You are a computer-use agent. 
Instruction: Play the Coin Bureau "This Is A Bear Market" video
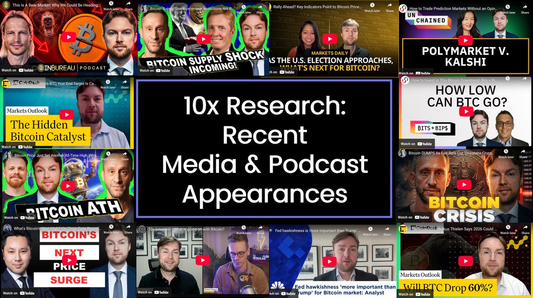[x=68, y=38]
